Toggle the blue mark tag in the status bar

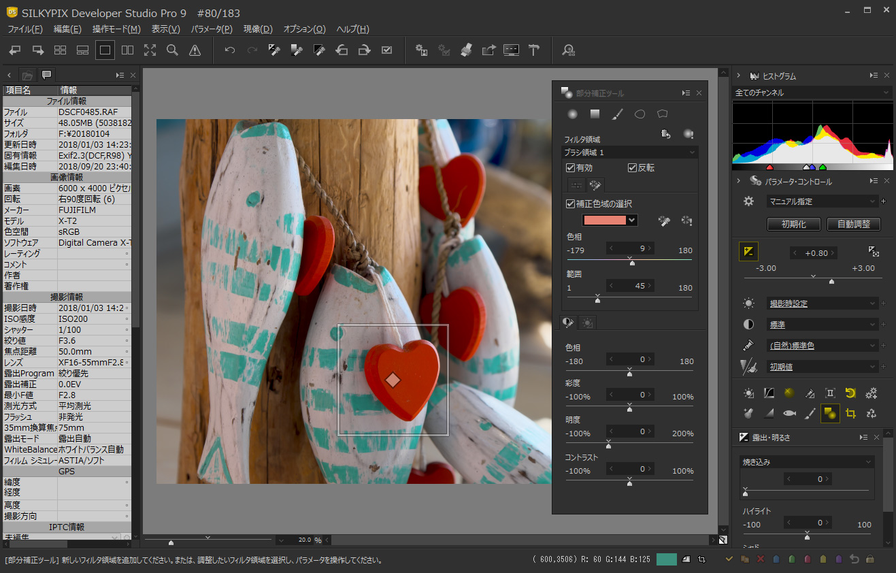pos(776,559)
